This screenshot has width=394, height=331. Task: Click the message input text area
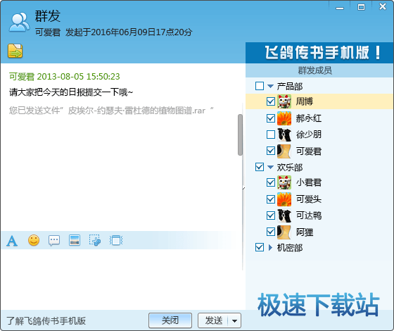coord(122,279)
